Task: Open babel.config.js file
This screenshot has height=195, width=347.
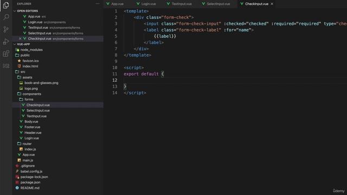Action: pyautogui.click(x=31, y=171)
